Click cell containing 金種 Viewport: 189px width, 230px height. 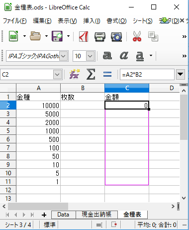point(38,97)
